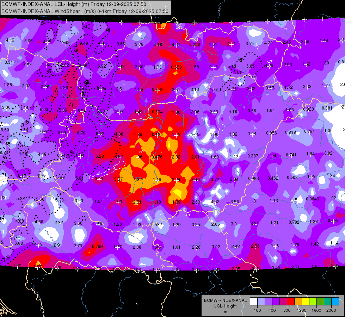Select the grid value 0.603
345x317 pixels.
tap(292, 177)
